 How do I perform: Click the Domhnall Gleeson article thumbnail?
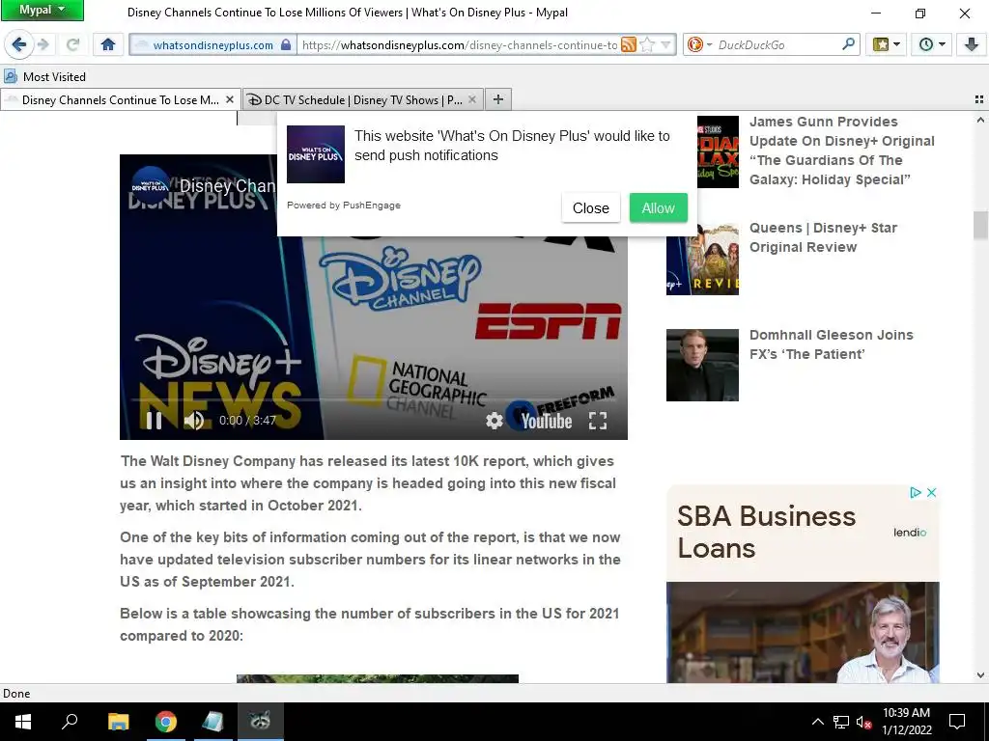[x=702, y=365]
